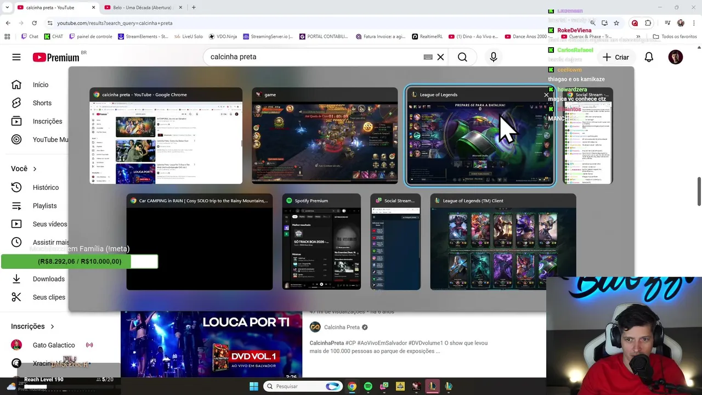Open the LOUCA POR TI video thumbnail
The width and height of the screenshot is (702, 395).
(x=211, y=345)
